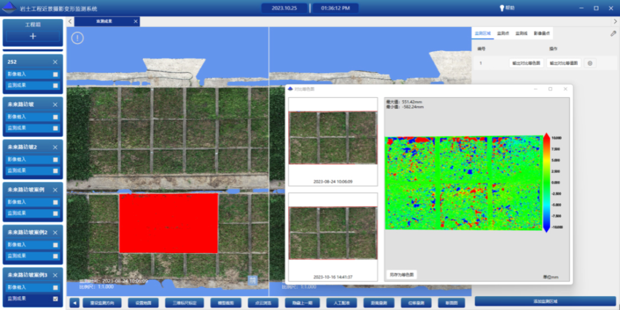Click the round settings icon in row 1

click(590, 63)
